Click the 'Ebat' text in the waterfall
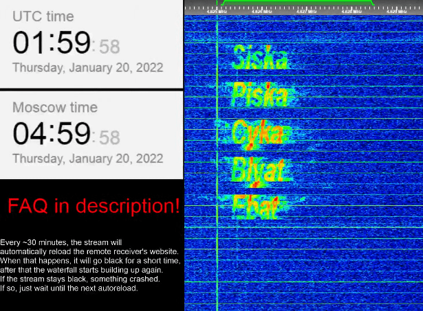This screenshot has width=423, height=311. click(x=255, y=207)
